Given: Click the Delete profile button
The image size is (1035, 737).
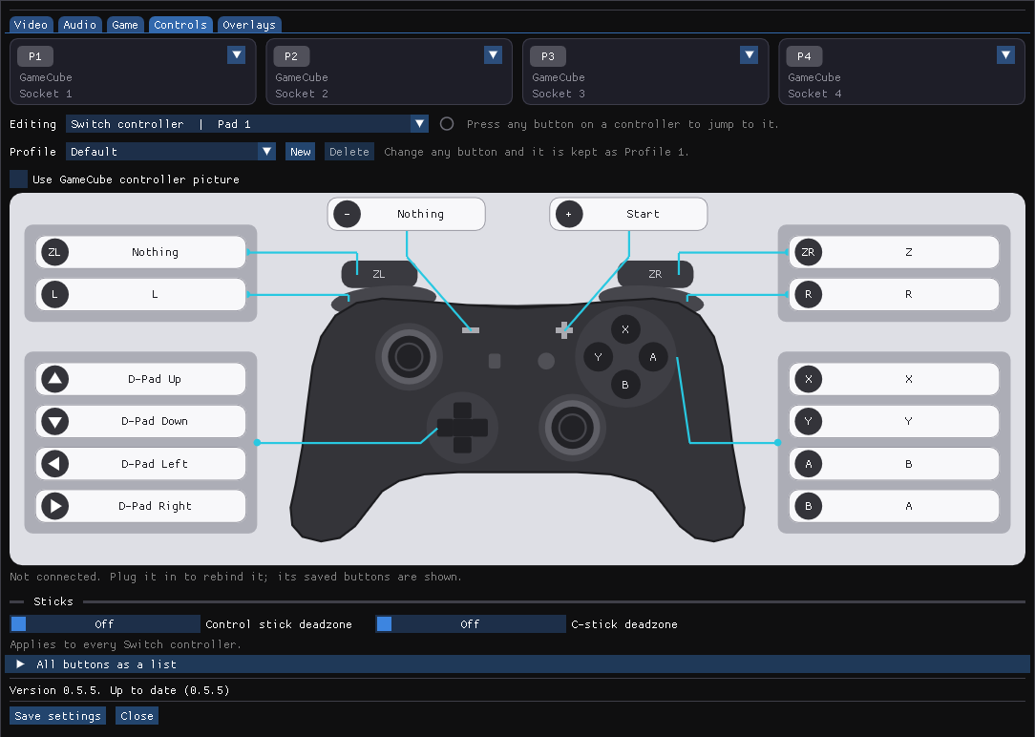Looking at the screenshot, I should [x=349, y=152].
